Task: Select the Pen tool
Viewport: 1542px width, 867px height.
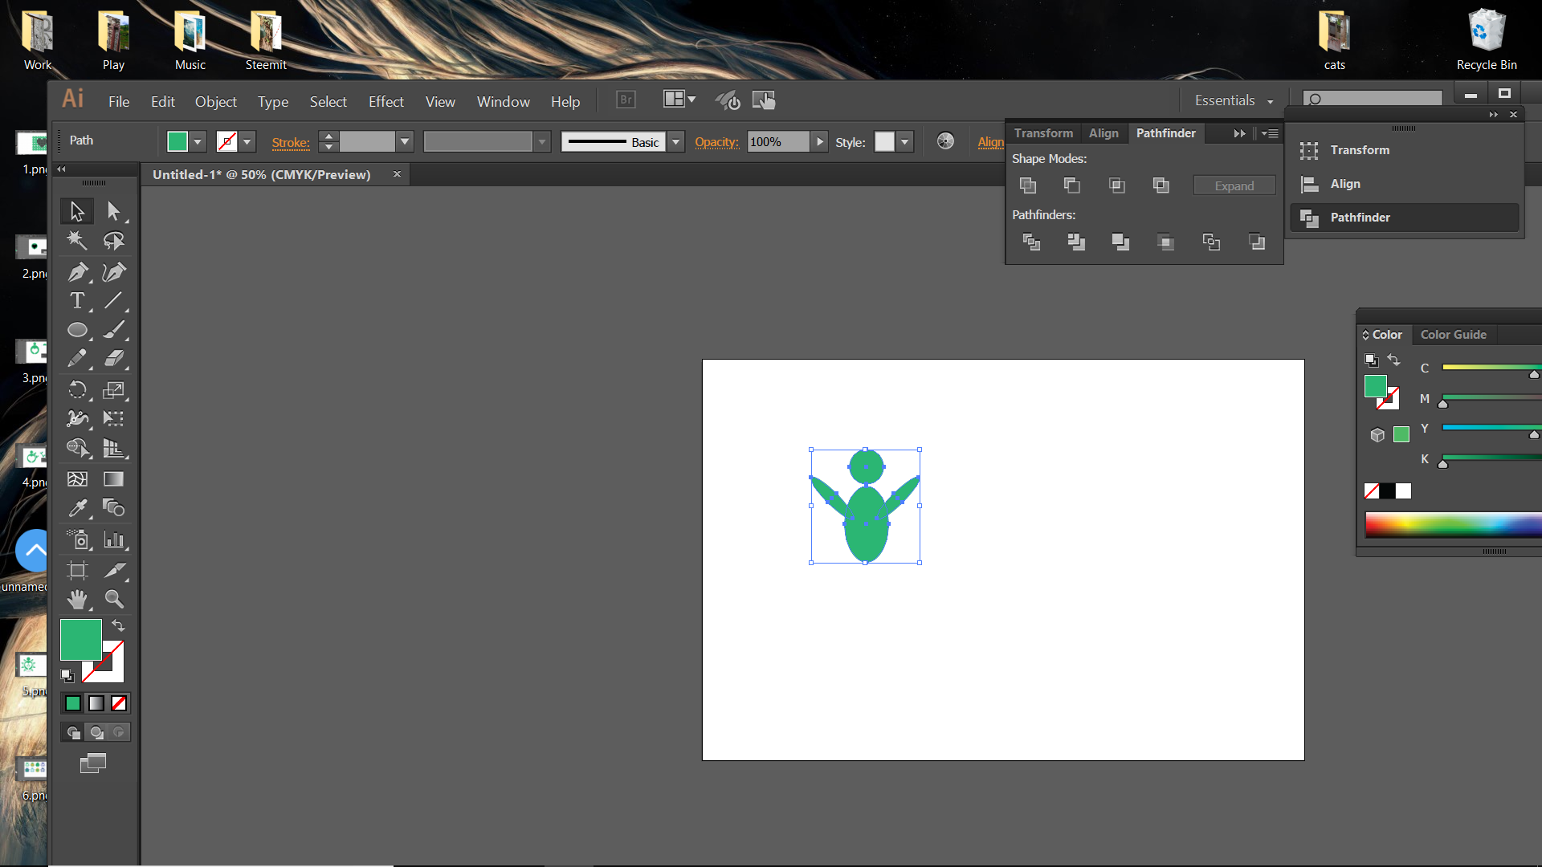Action: point(77,272)
